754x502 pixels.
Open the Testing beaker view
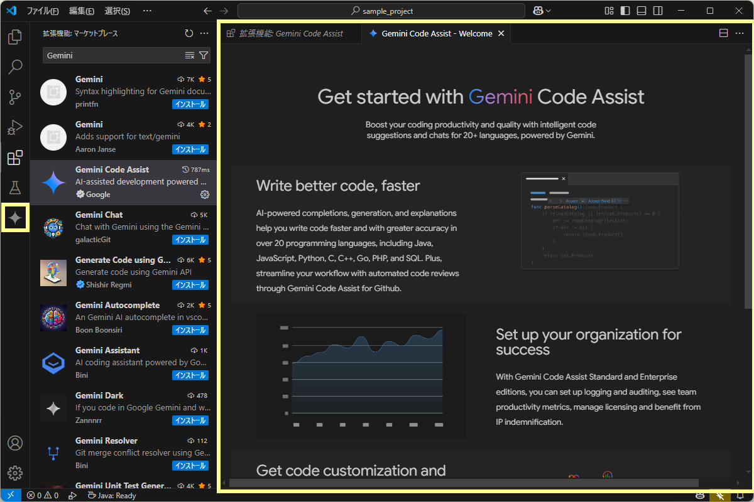point(15,188)
